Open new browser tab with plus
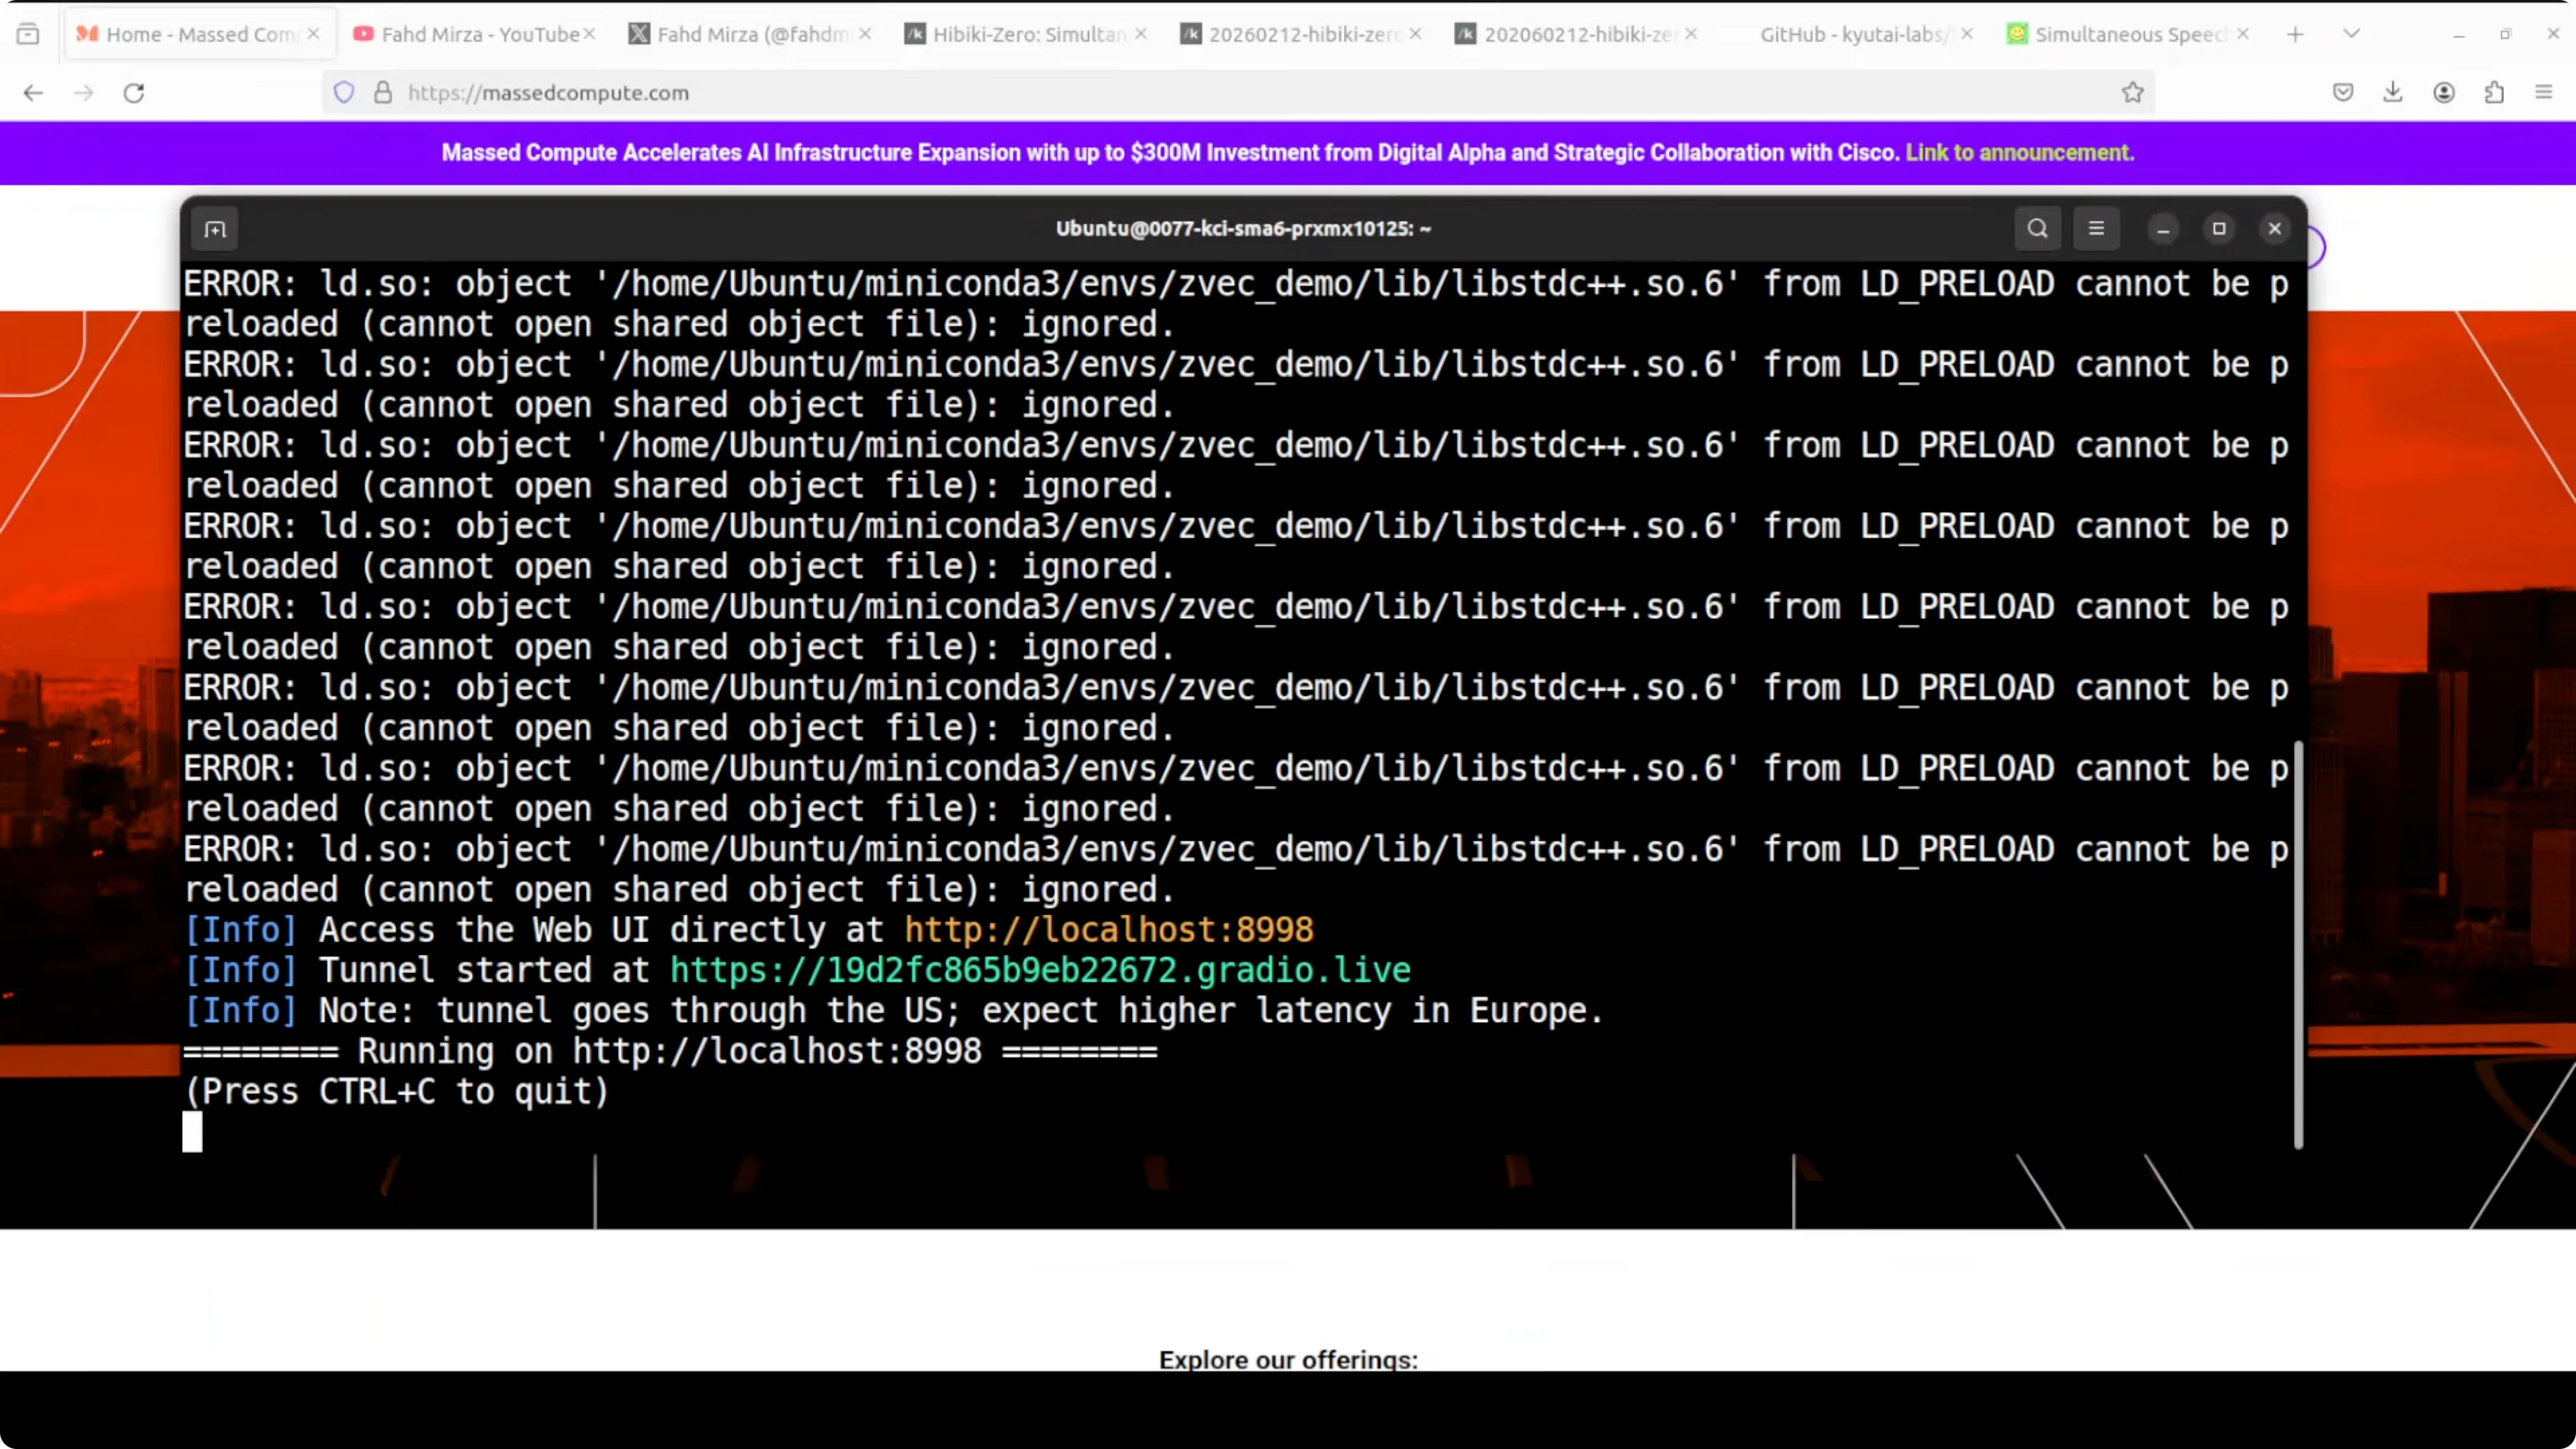The image size is (2576, 1449). pos(2295,34)
